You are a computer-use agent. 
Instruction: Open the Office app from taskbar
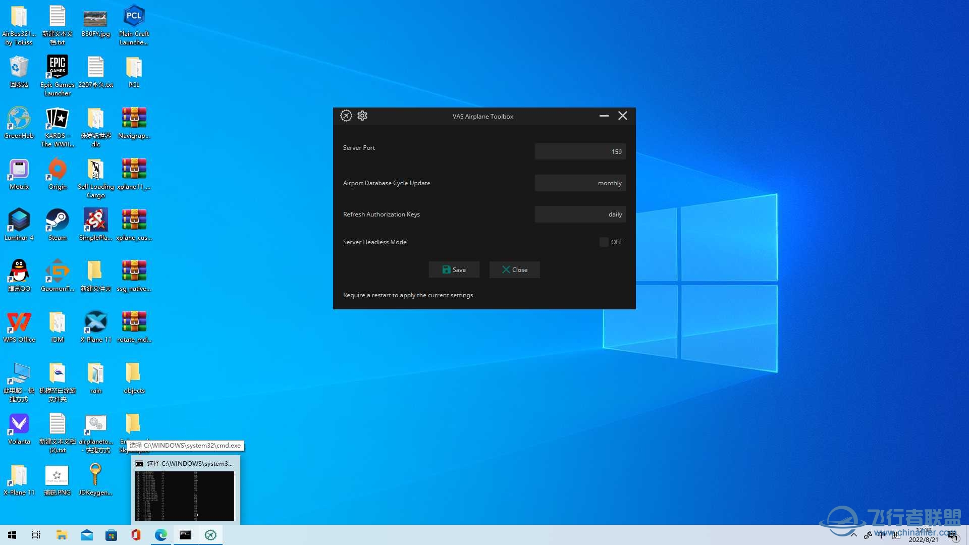(x=136, y=535)
